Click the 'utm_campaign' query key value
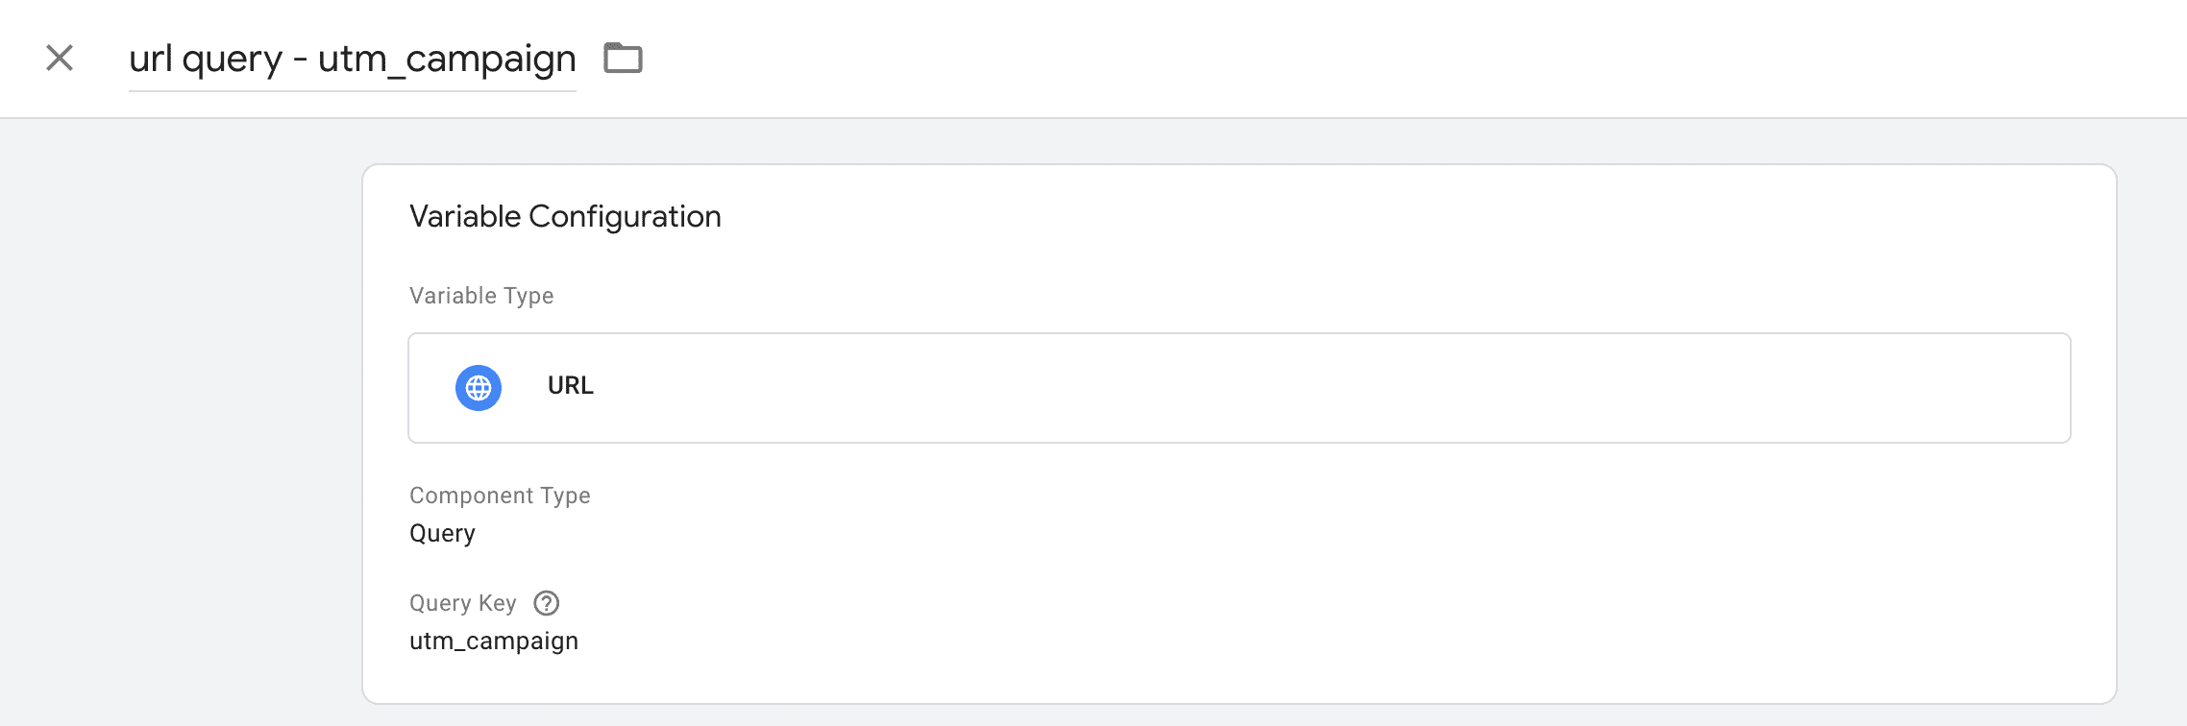 (494, 641)
